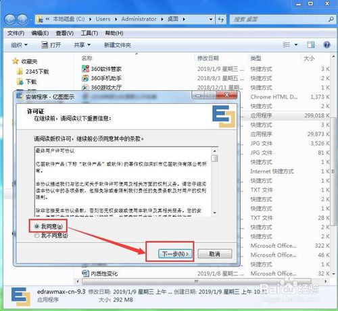Toggle the preview pane icon

click(x=311, y=45)
